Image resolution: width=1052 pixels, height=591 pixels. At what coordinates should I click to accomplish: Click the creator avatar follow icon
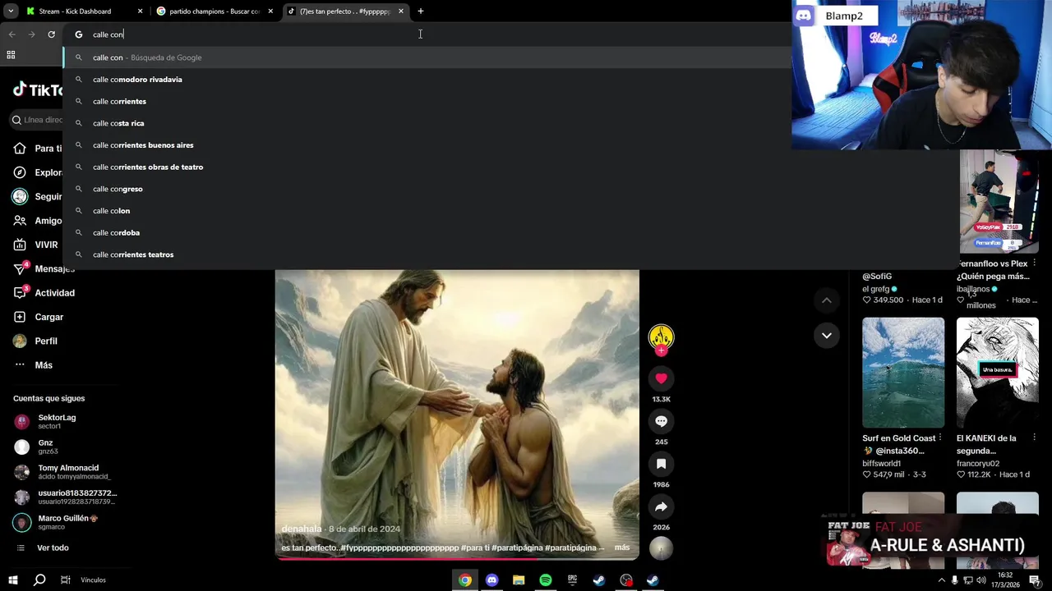click(661, 338)
